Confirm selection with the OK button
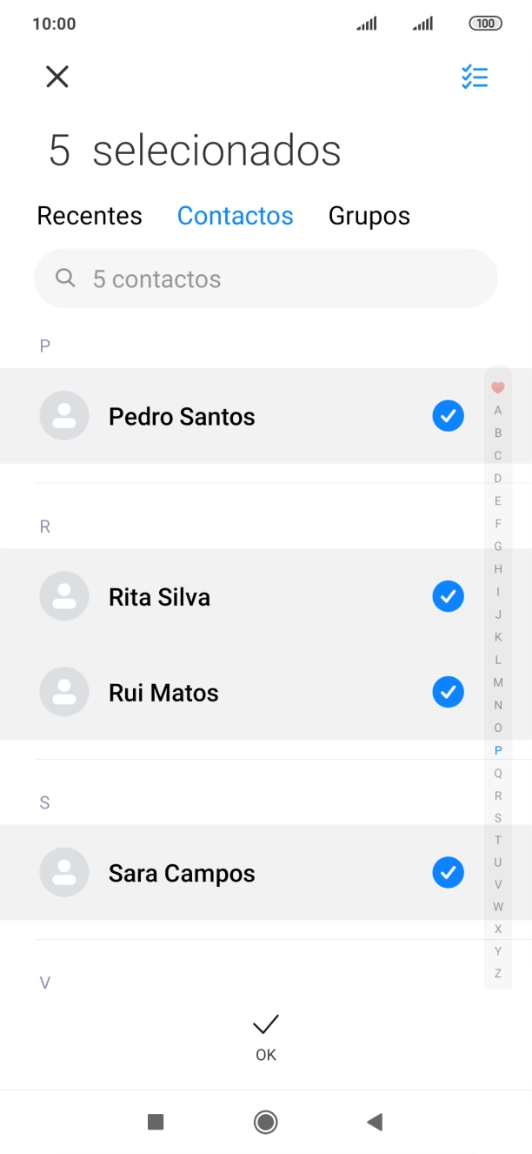532x1154 pixels. (x=265, y=1036)
